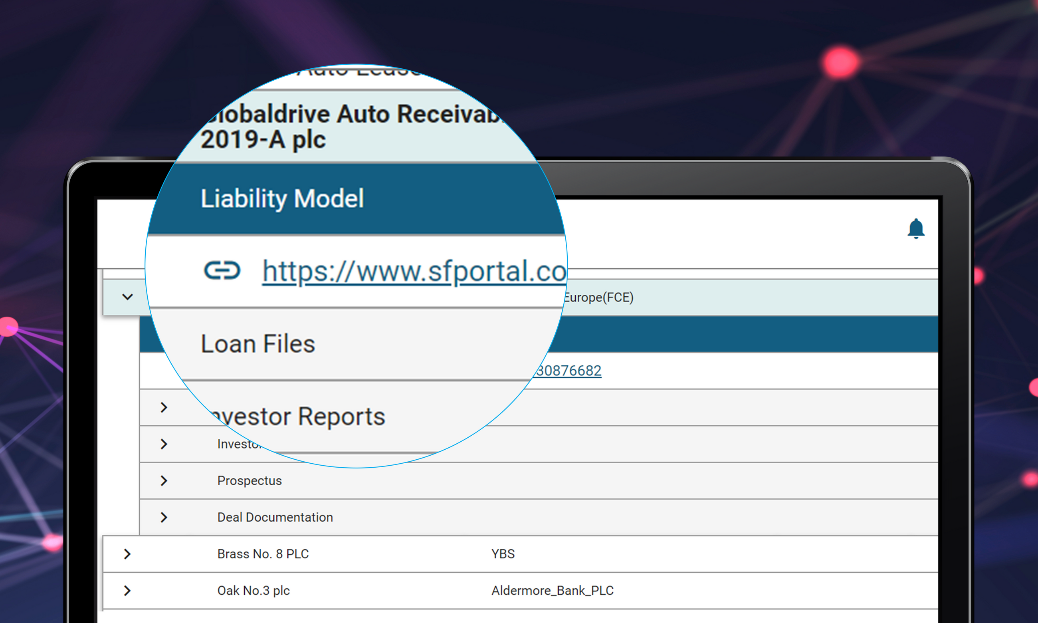Expand the Brass No. 8 PLC row
The image size is (1038, 623).
[x=127, y=554]
